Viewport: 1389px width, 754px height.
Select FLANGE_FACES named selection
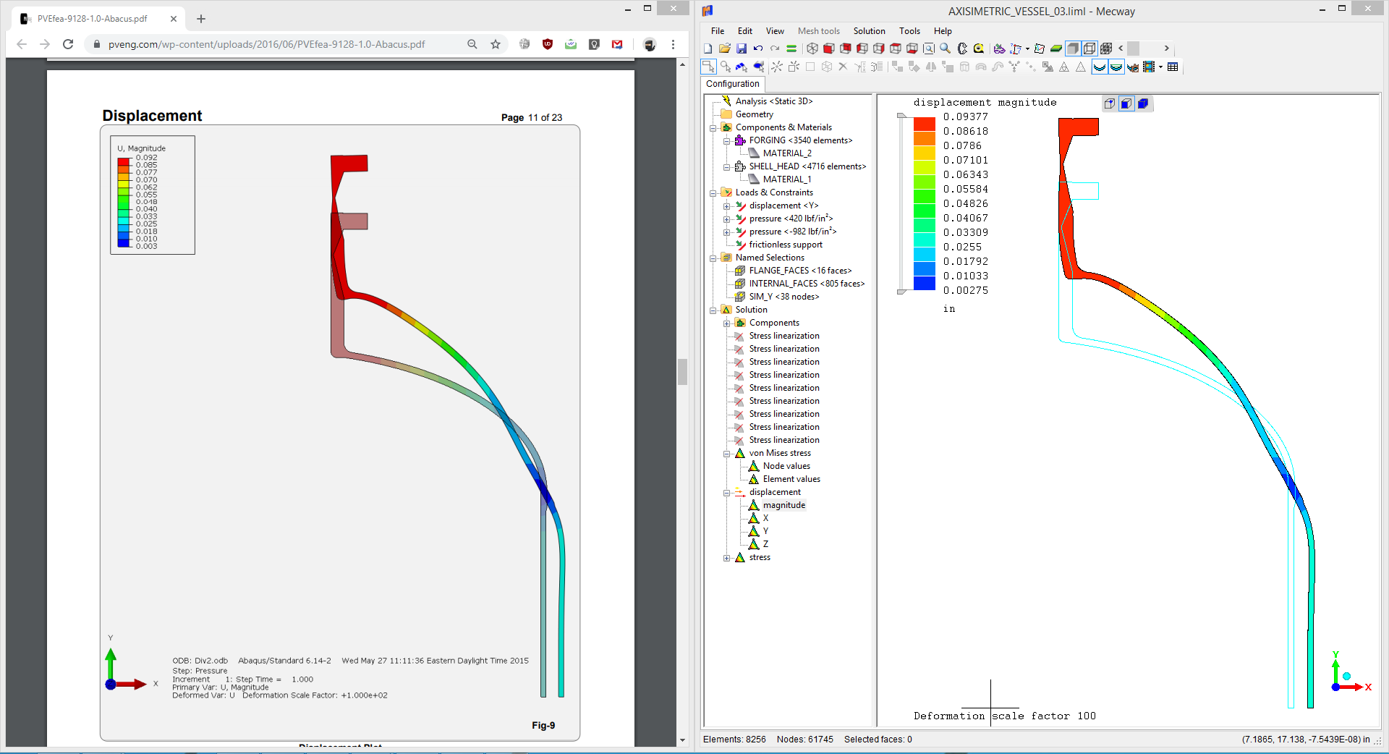point(800,271)
